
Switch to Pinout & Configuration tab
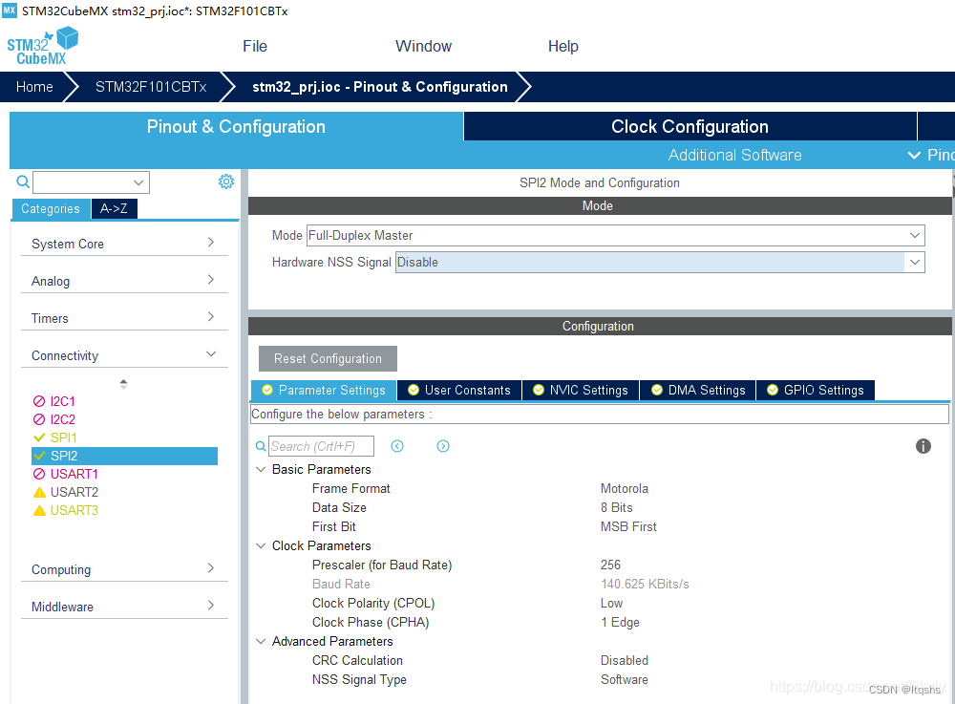point(236,127)
